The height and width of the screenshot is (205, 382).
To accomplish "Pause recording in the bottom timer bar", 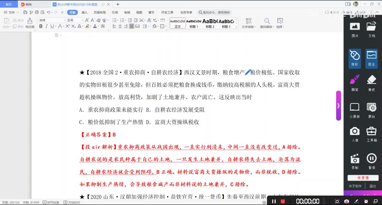I will pos(274,201).
